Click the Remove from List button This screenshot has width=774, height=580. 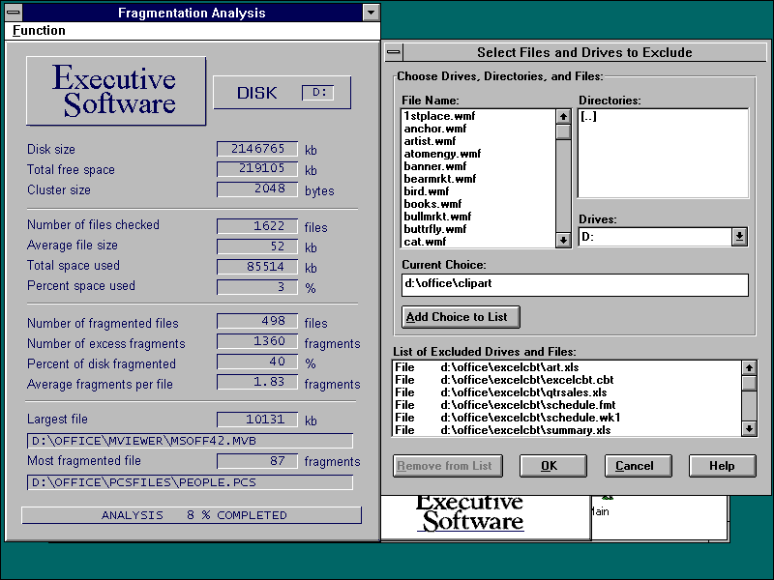[448, 466]
